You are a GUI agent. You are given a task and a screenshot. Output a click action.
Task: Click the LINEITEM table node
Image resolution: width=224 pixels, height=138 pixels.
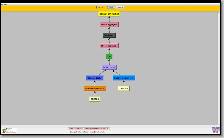pos(124,89)
